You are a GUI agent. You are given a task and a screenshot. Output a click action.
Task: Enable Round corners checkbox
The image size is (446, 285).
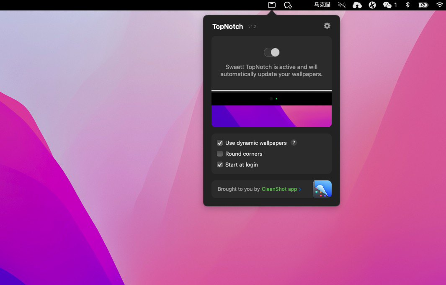(x=220, y=154)
